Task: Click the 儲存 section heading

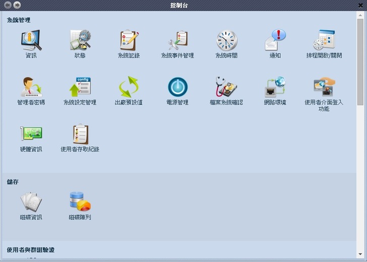Action: click(13, 182)
